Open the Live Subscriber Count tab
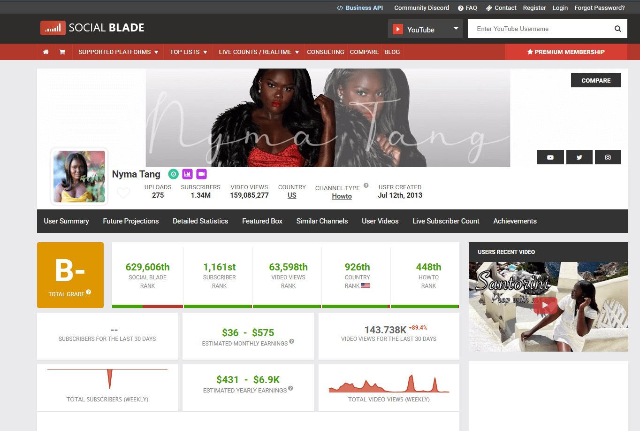The image size is (640, 431). click(445, 221)
